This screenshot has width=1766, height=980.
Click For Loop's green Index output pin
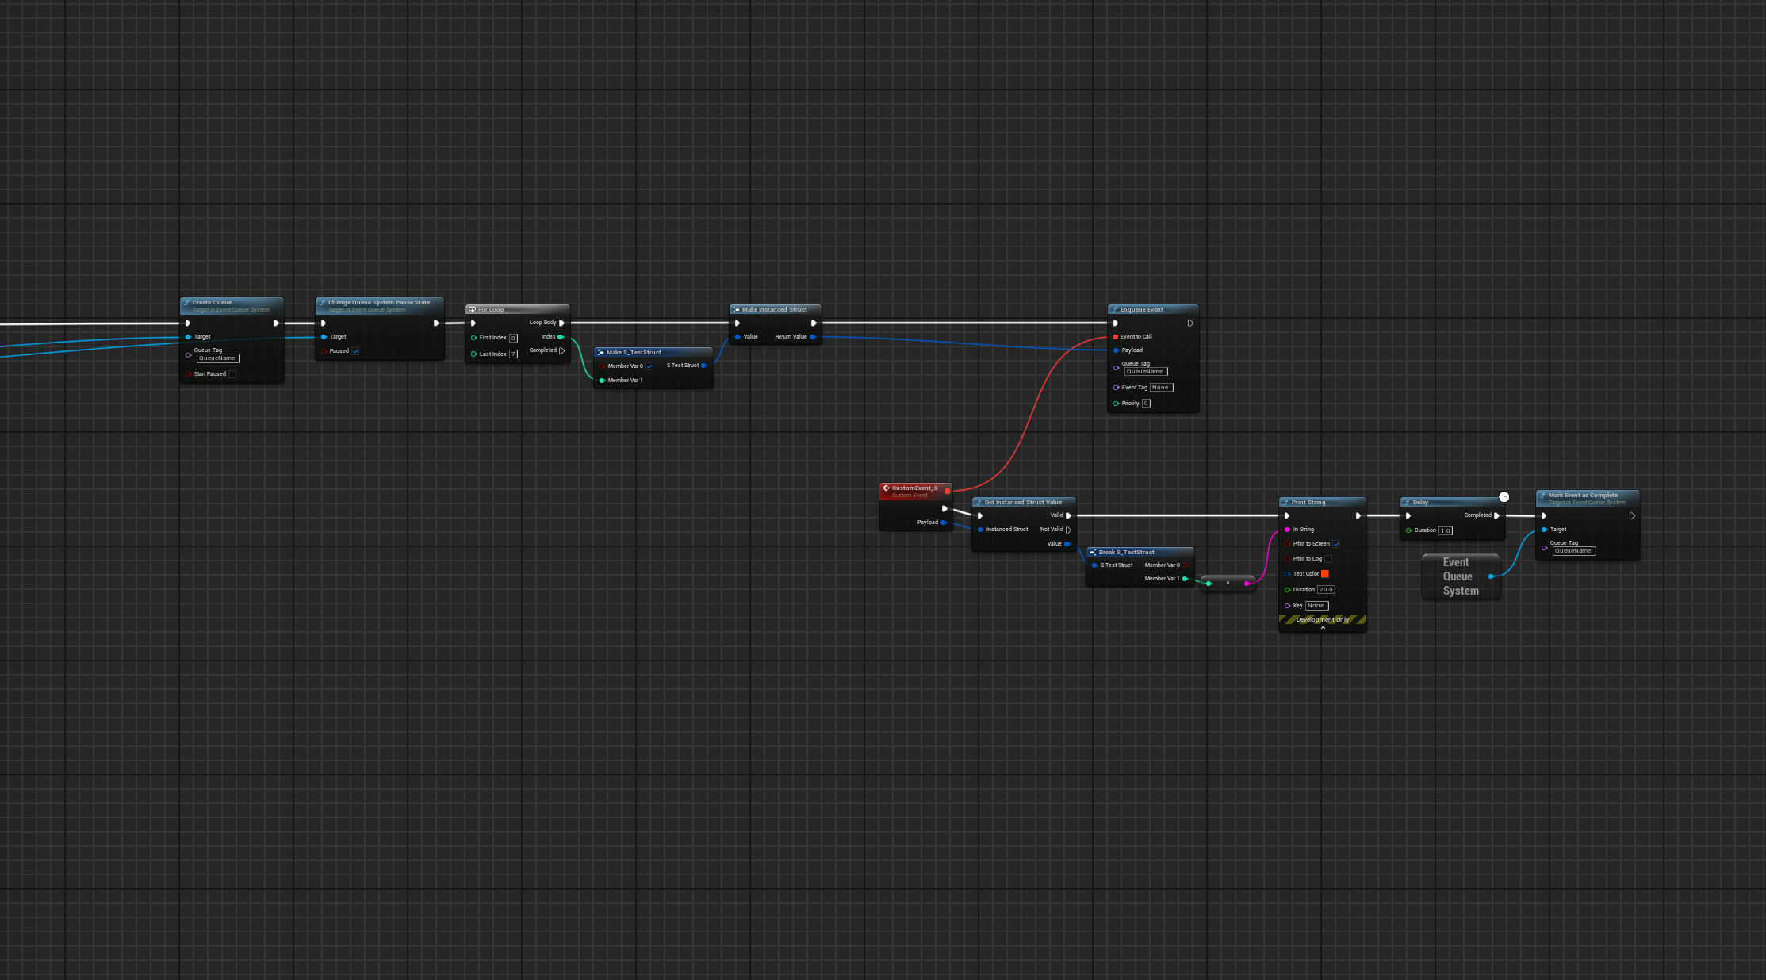point(561,337)
